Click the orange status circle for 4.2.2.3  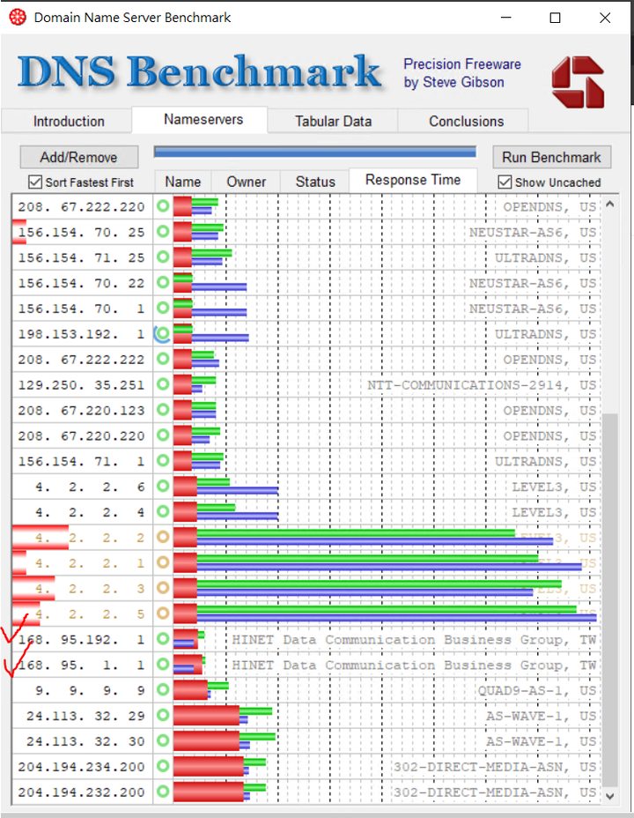click(x=163, y=588)
